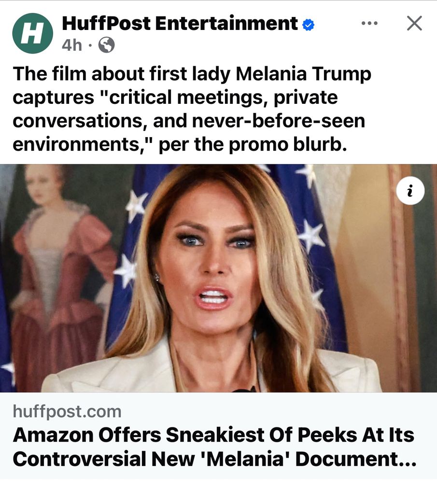This screenshot has width=437, height=483.
Task: Click the circular info icon on photo
Action: [x=410, y=191]
